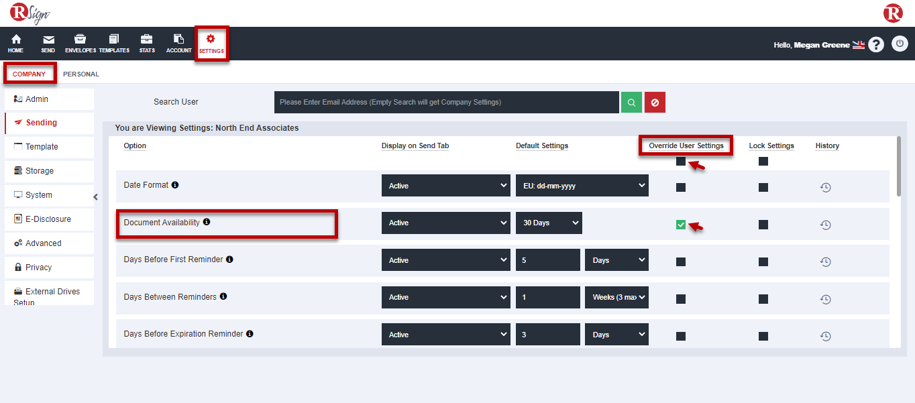Uncheck Override User Settings for Document Availability

point(681,225)
